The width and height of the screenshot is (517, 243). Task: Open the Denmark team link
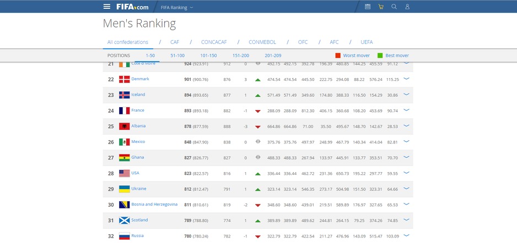140,79
